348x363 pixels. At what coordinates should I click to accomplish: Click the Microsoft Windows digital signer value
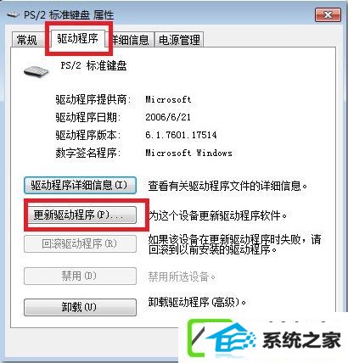click(188, 153)
